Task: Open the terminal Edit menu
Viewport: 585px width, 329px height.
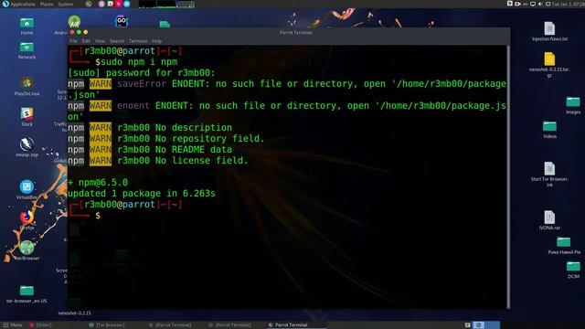Action: click(x=86, y=41)
